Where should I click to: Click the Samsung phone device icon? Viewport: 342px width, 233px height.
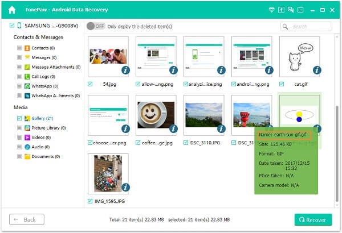(x=19, y=26)
